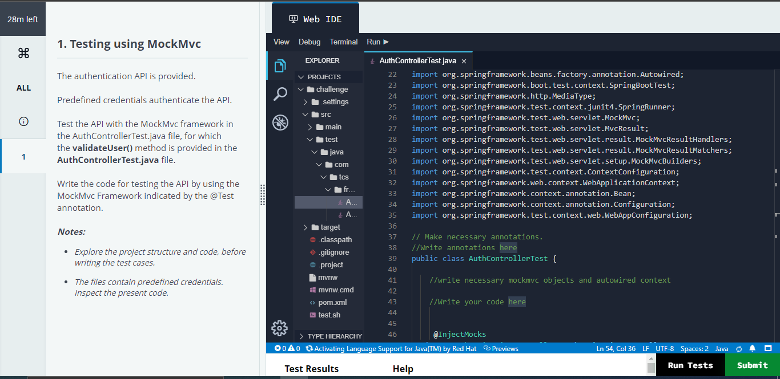Click the LF line ending indicator
This screenshot has height=379, width=780.
[645, 348]
